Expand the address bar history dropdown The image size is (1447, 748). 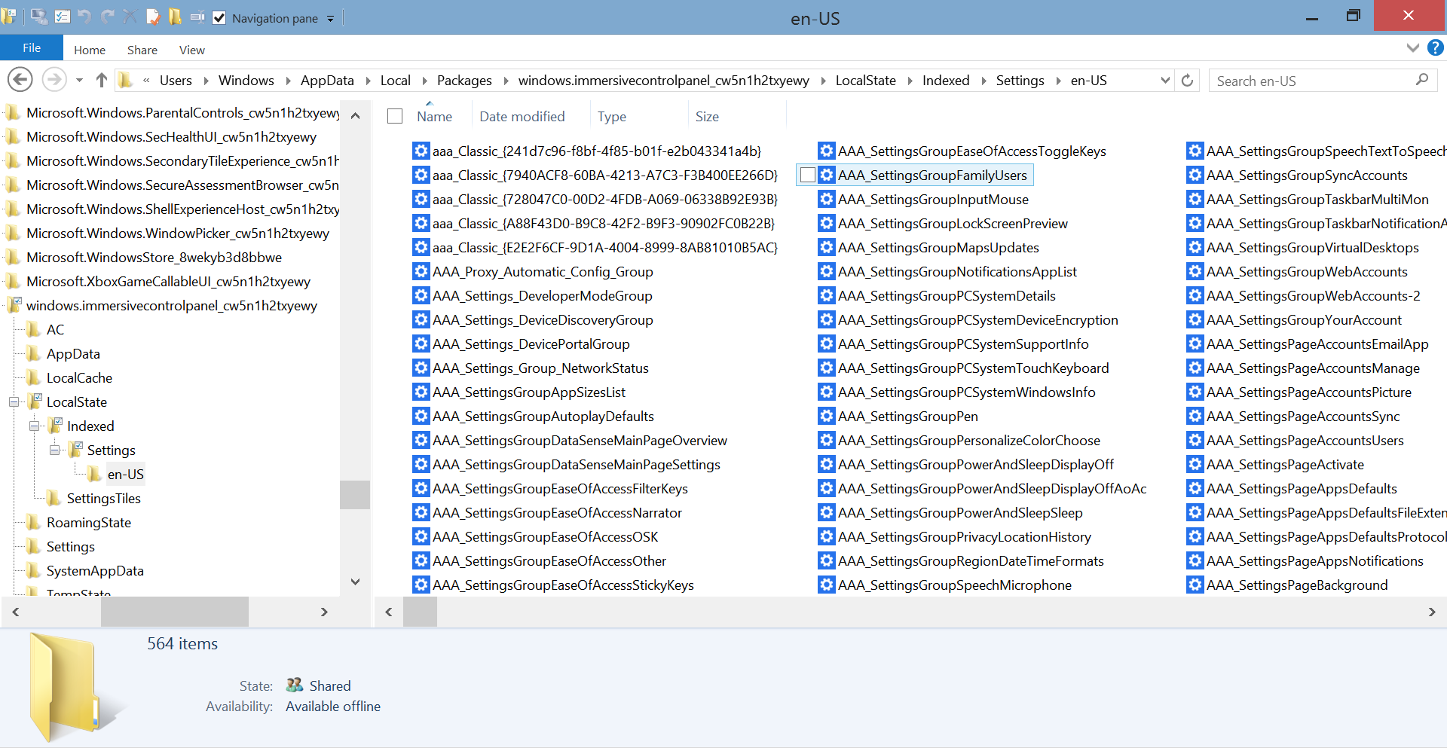tap(1165, 80)
